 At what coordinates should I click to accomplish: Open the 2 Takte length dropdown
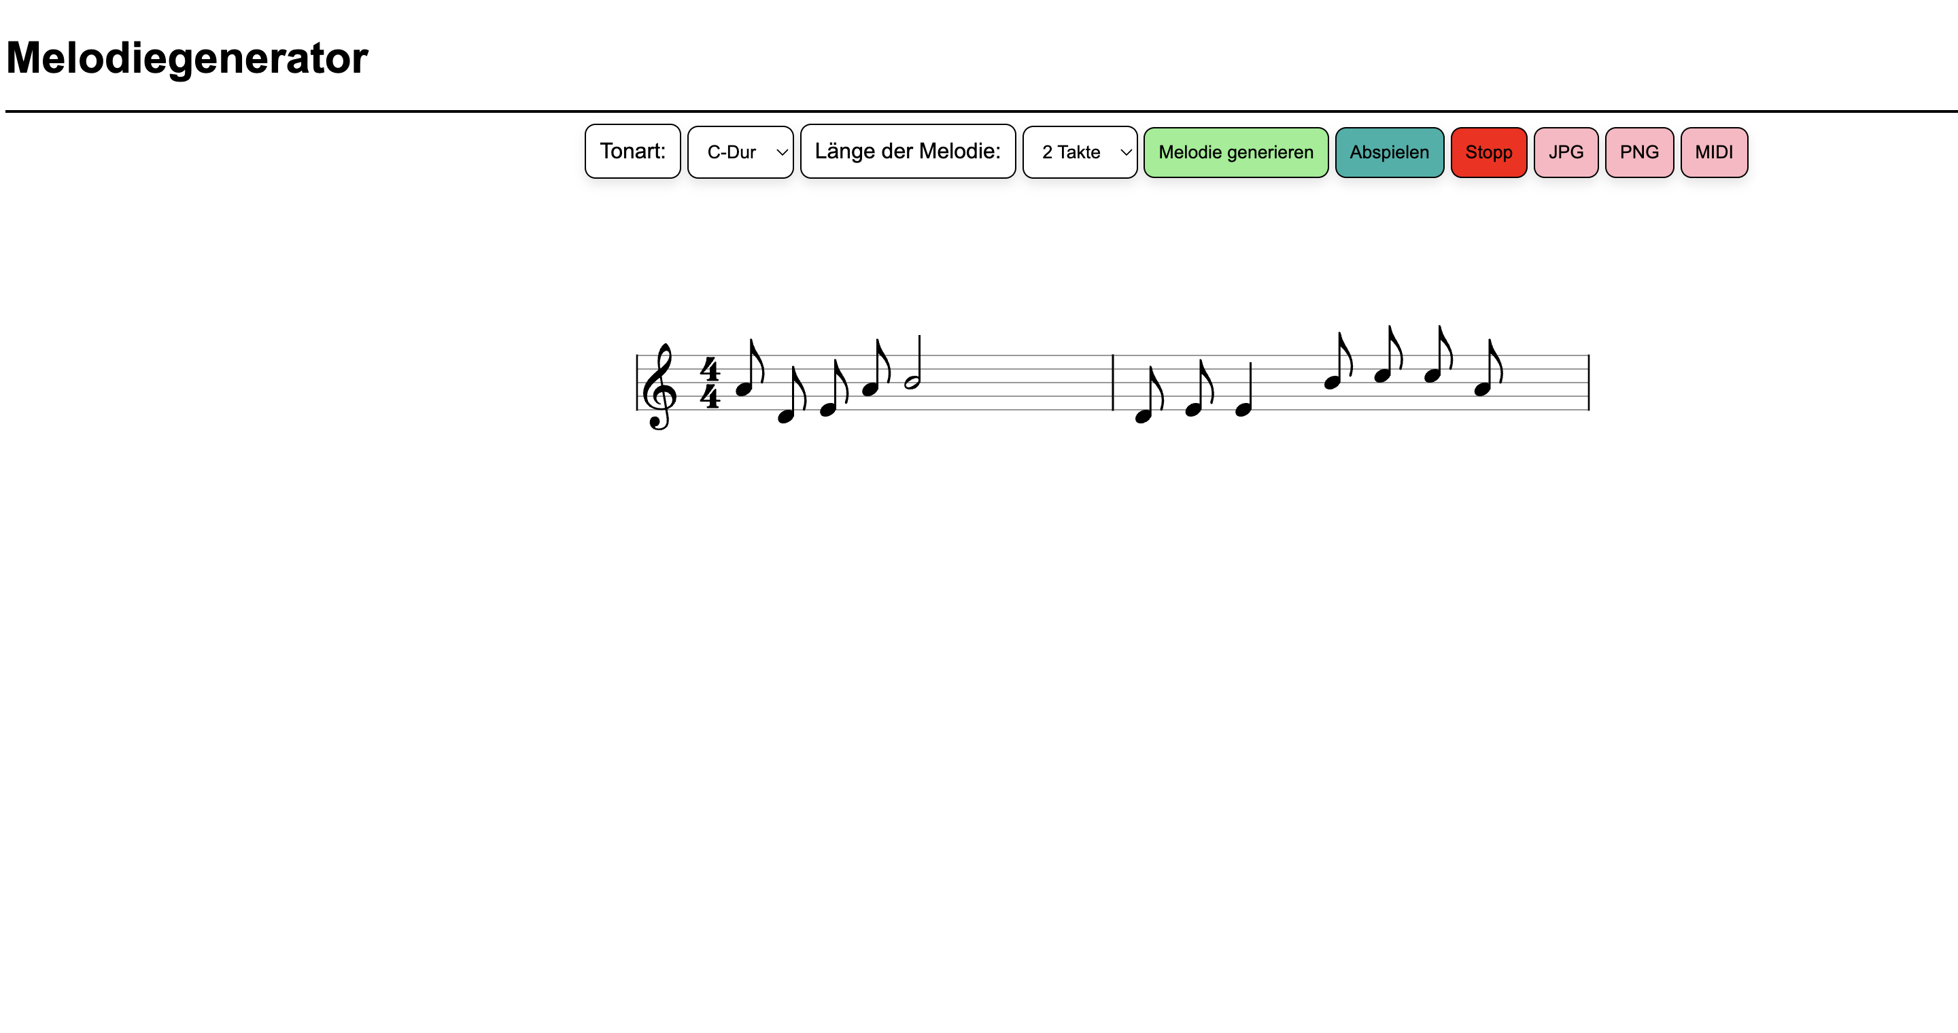1080,152
